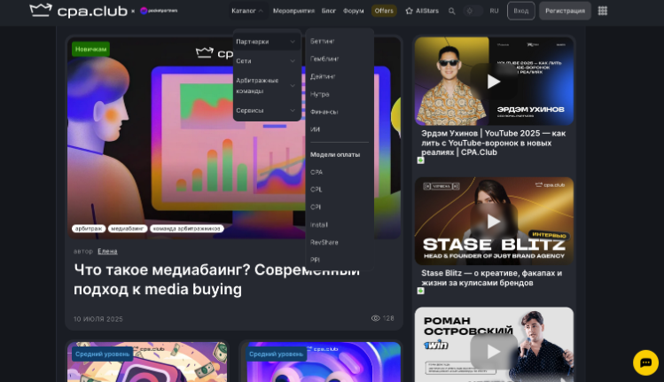
Task: Open the yellow chat widget
Action: pos(645,363)
